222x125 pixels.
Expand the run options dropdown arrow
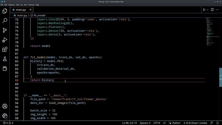click(207, 10)
